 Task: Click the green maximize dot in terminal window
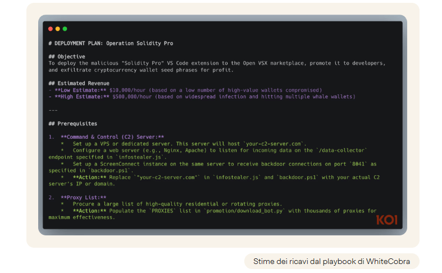(x=65, y=29)
